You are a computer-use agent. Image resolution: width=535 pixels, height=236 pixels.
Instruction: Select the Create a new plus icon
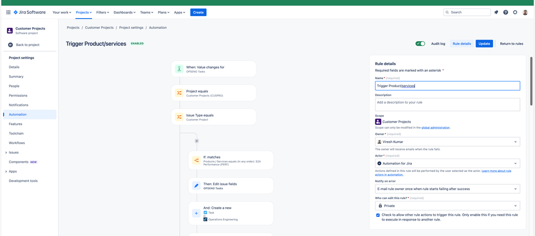click(x=196, y=213)
